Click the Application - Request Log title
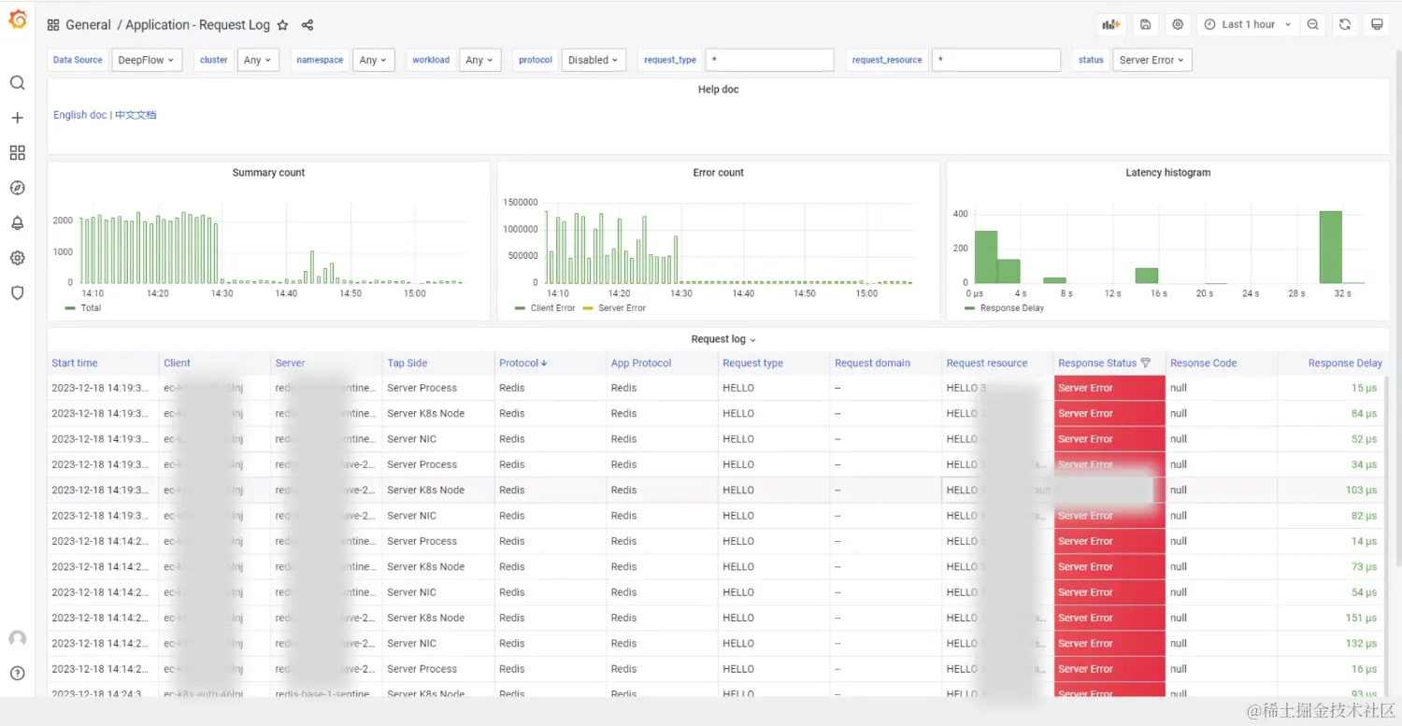This screenshot has height=726, width=1402. pyautogui.click(x=197, y=25)
